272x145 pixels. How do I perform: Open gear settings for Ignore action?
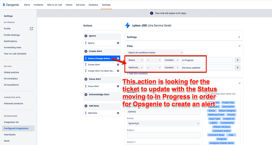(x=118, y=43)
